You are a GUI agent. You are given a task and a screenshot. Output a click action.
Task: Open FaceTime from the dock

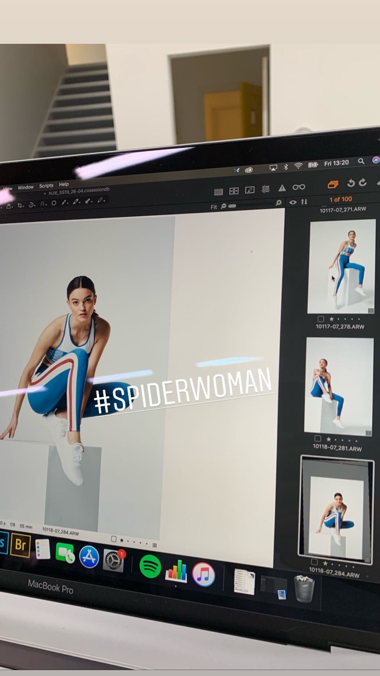pyautogui.click(x=65, y=553)
